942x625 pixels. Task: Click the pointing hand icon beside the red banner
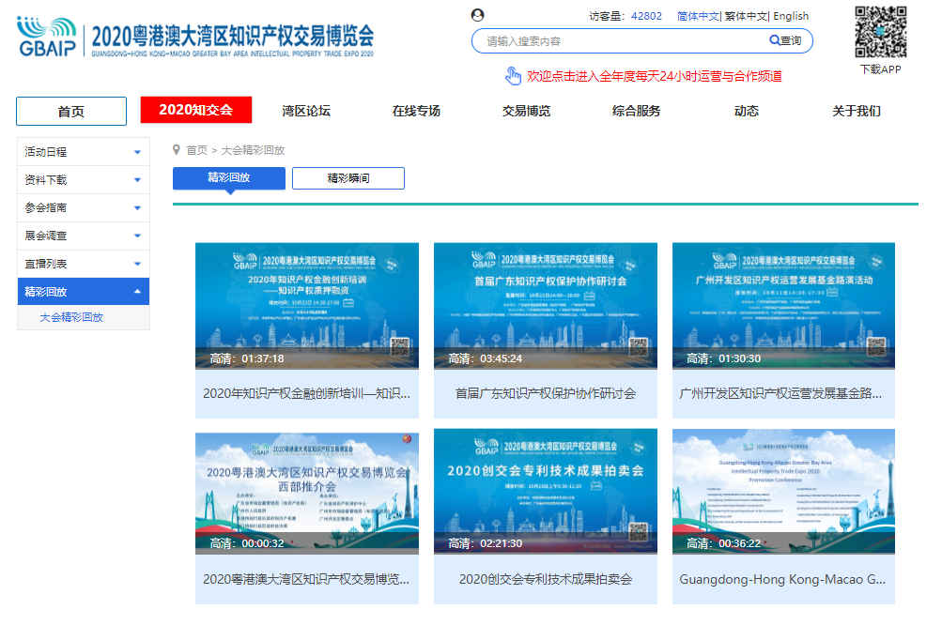coord(513,76)
